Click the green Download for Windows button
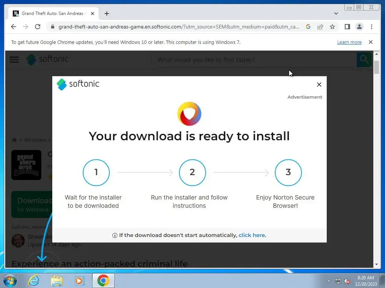 (x=32, y=204)
